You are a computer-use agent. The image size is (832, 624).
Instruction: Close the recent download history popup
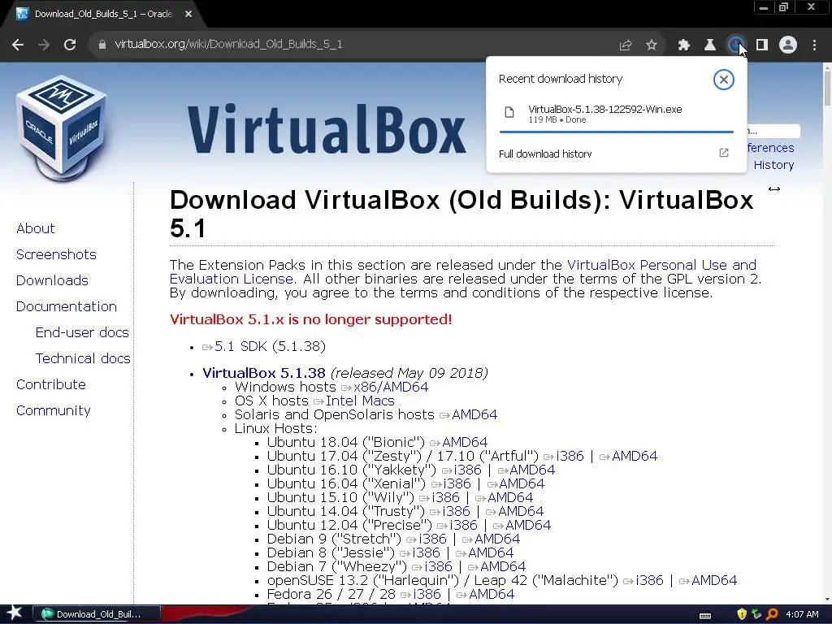coord(723,80)
